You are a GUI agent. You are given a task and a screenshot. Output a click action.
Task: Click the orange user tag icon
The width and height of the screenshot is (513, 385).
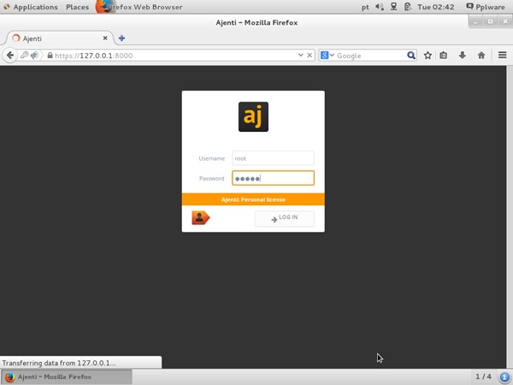200,217
